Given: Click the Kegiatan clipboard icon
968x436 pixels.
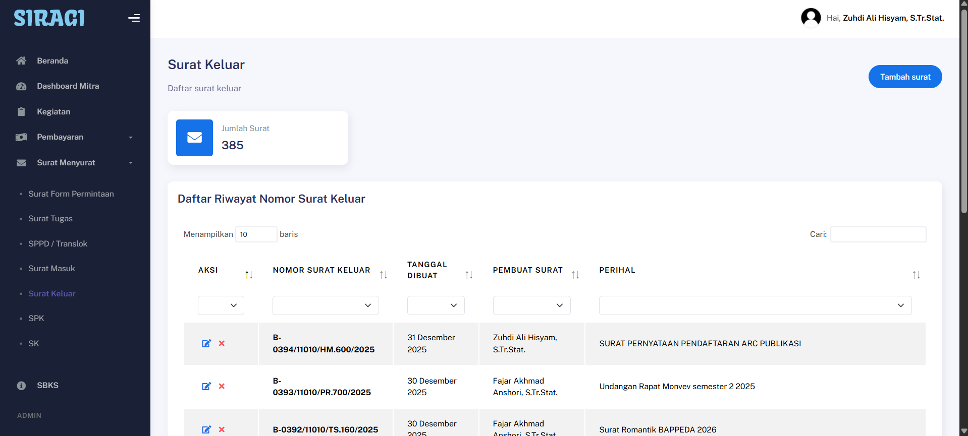Looking at the screenshot, I should point(21,112).
